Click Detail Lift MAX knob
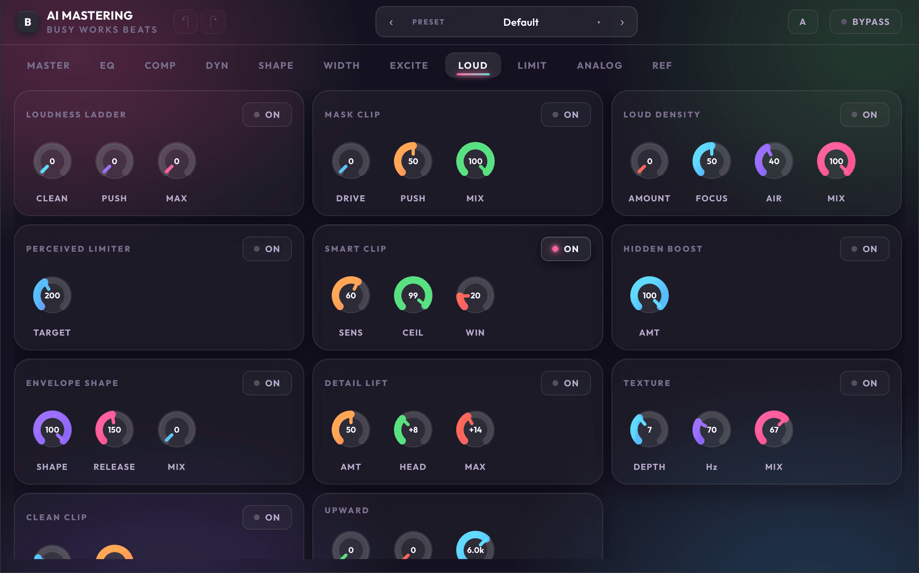919x573 pixels. pyautogui.click(x=475, y=429)
